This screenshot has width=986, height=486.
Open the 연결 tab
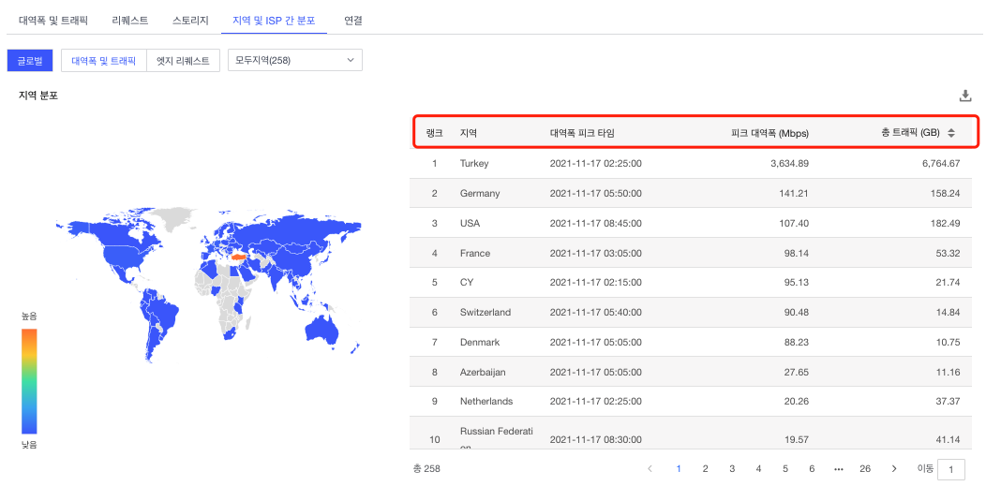pos(353,19)
